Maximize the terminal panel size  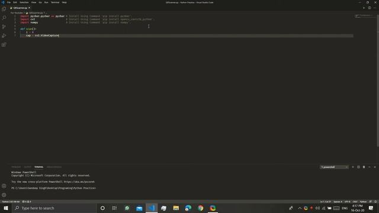pyautogui.click(x=370, y=167)
